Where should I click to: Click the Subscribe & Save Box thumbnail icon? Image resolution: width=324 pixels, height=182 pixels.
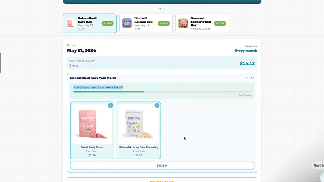[71, 23]
